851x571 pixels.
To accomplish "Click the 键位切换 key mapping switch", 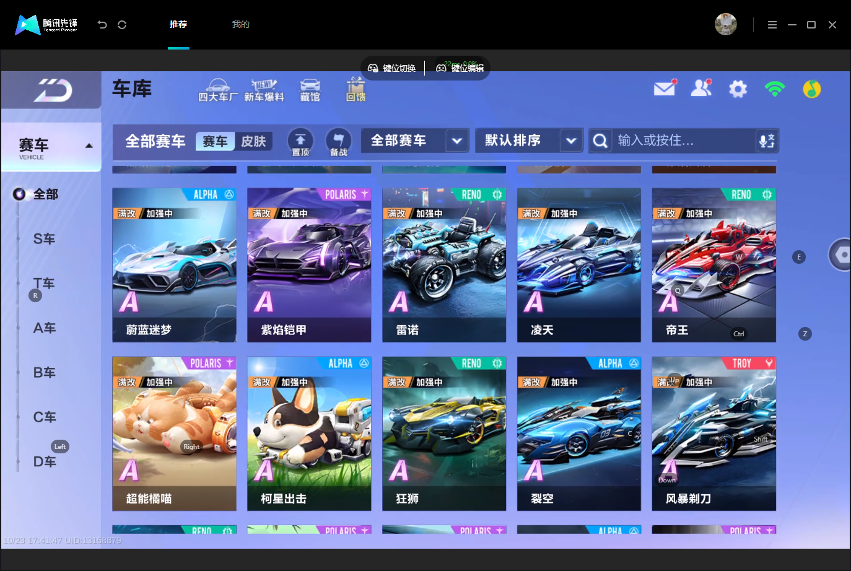I will (x=392, y=68).
